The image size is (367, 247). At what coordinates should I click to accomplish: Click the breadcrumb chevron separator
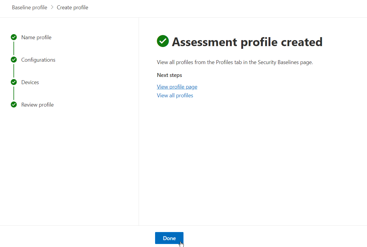52,7
